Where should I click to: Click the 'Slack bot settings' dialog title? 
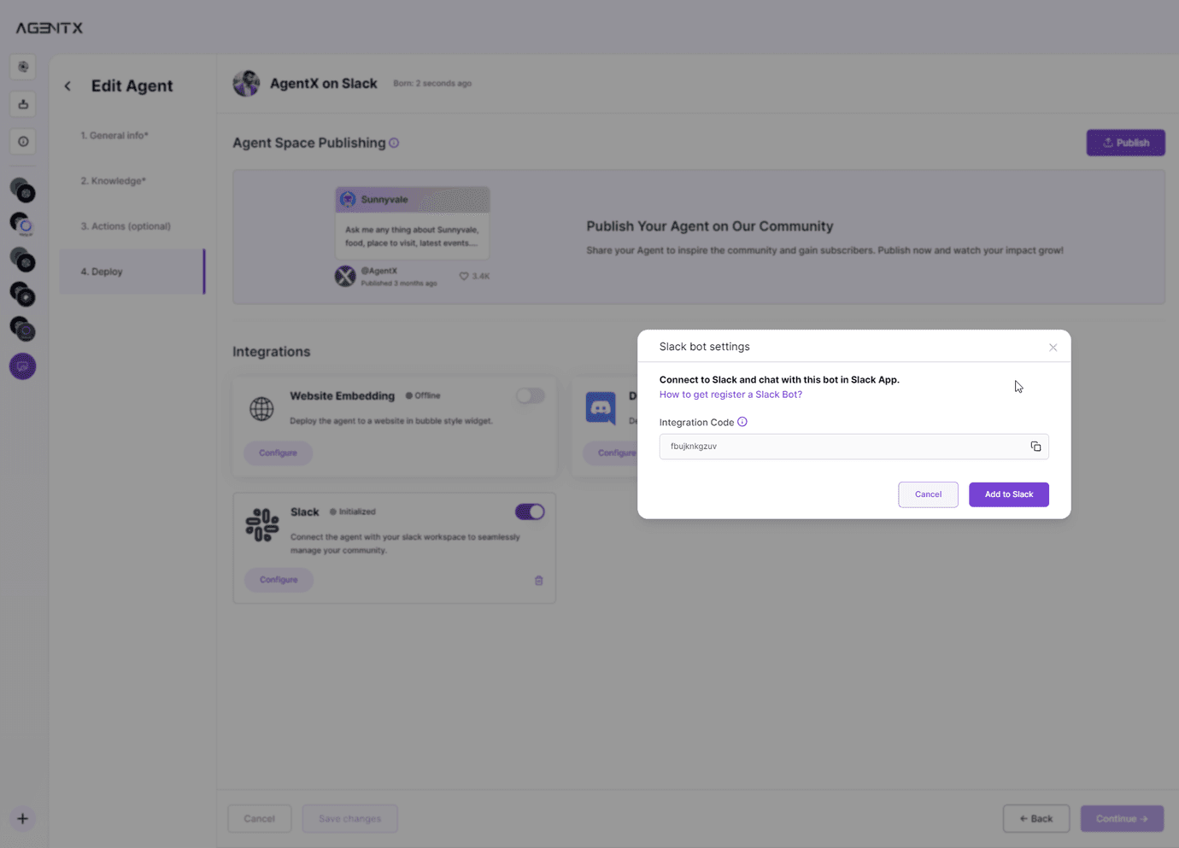click(x=705, y=347)
